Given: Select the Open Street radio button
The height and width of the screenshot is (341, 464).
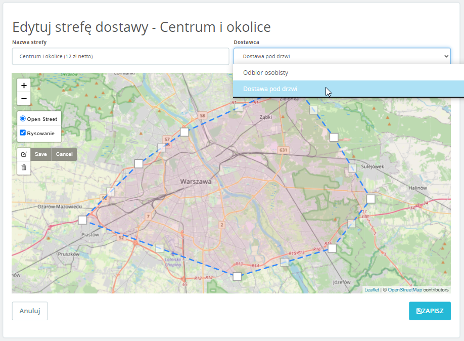Looking at the screenshot, I should 23,118.
